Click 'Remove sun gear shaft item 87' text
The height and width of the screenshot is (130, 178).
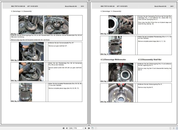[58, 46]
